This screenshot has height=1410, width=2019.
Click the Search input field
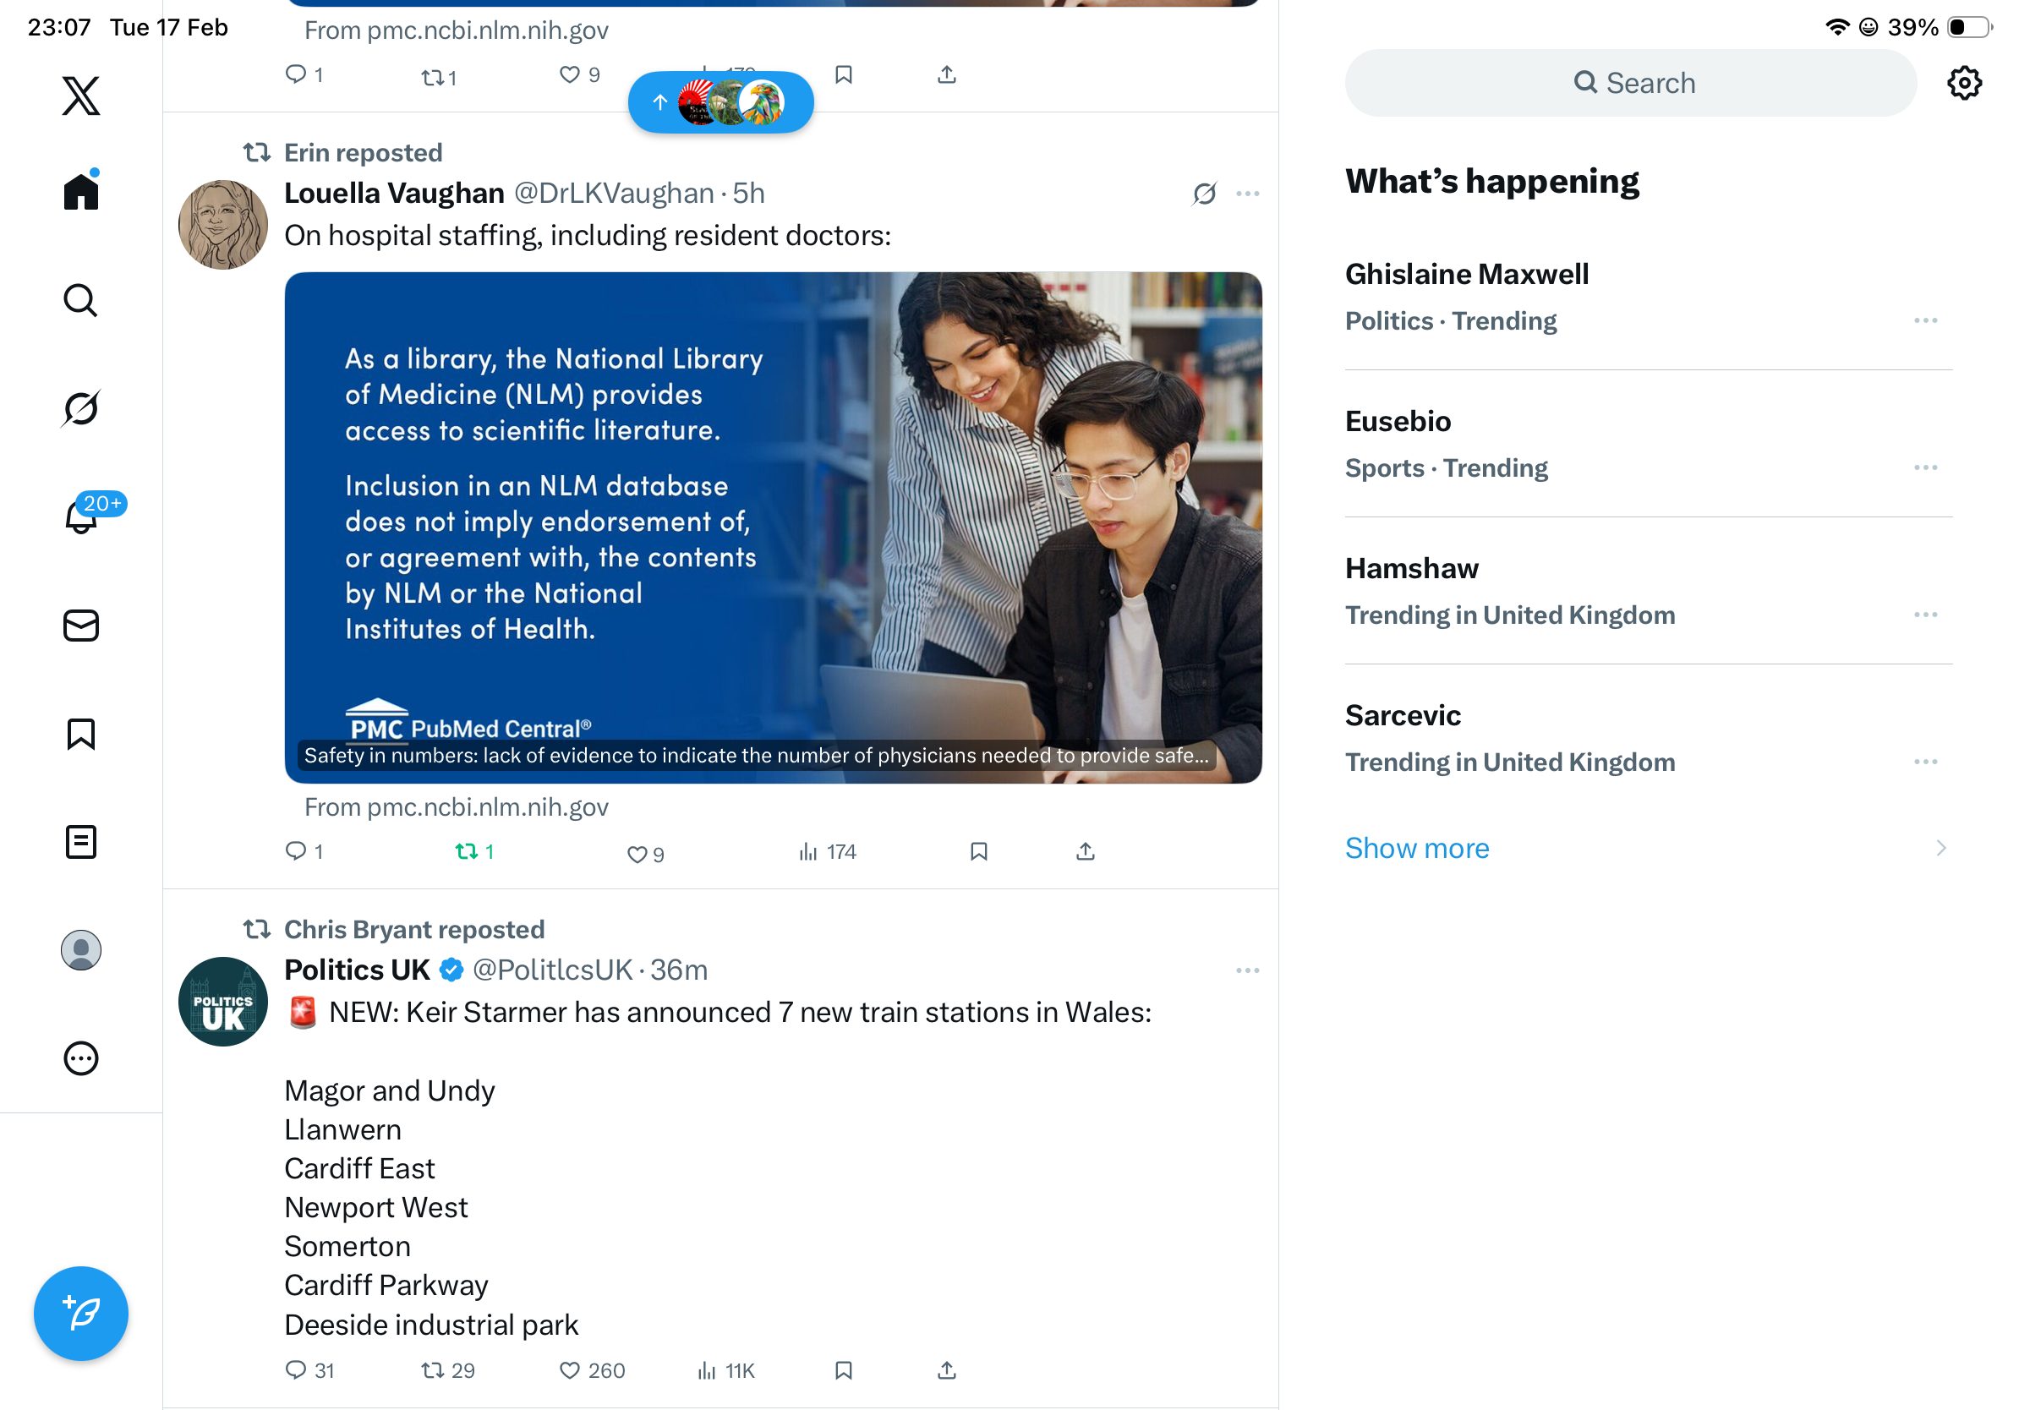[x=1630, y=83]
